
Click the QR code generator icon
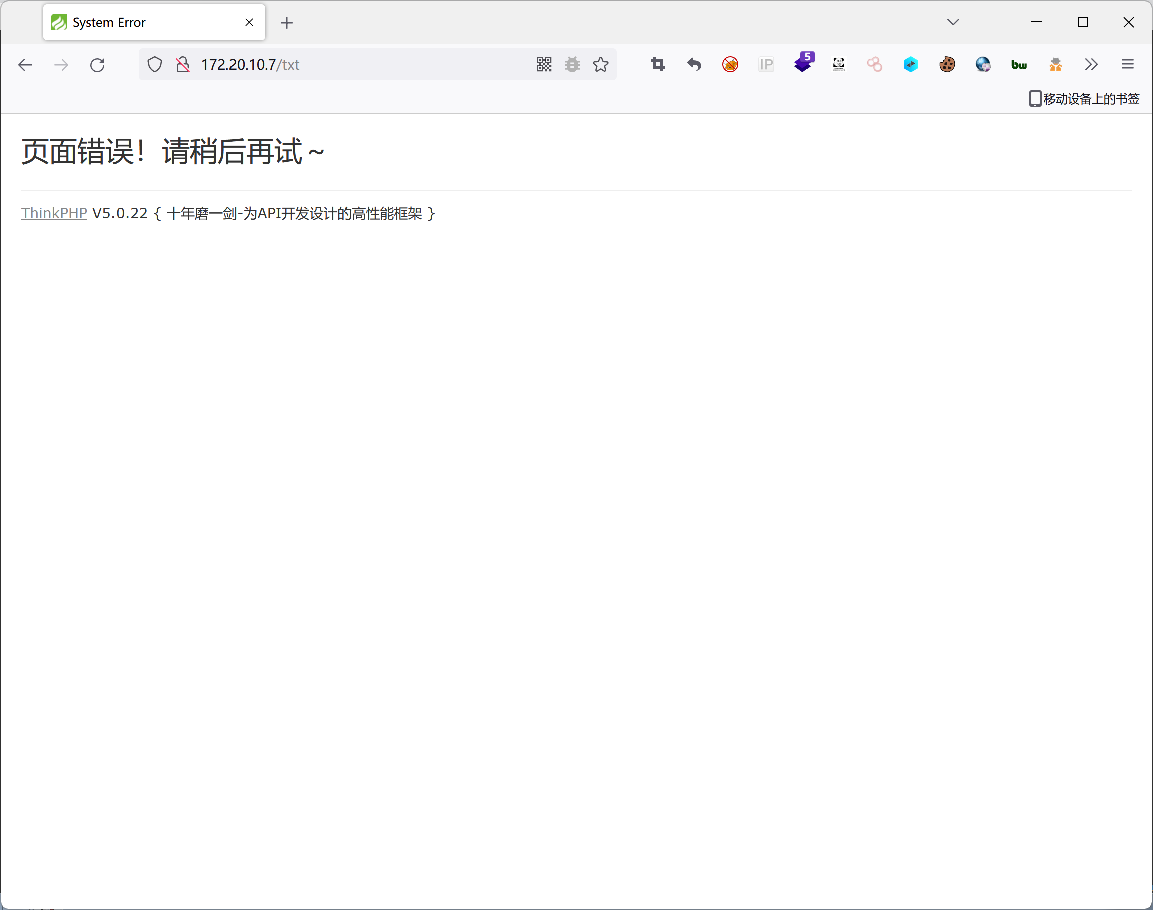(x=544, y=64)
